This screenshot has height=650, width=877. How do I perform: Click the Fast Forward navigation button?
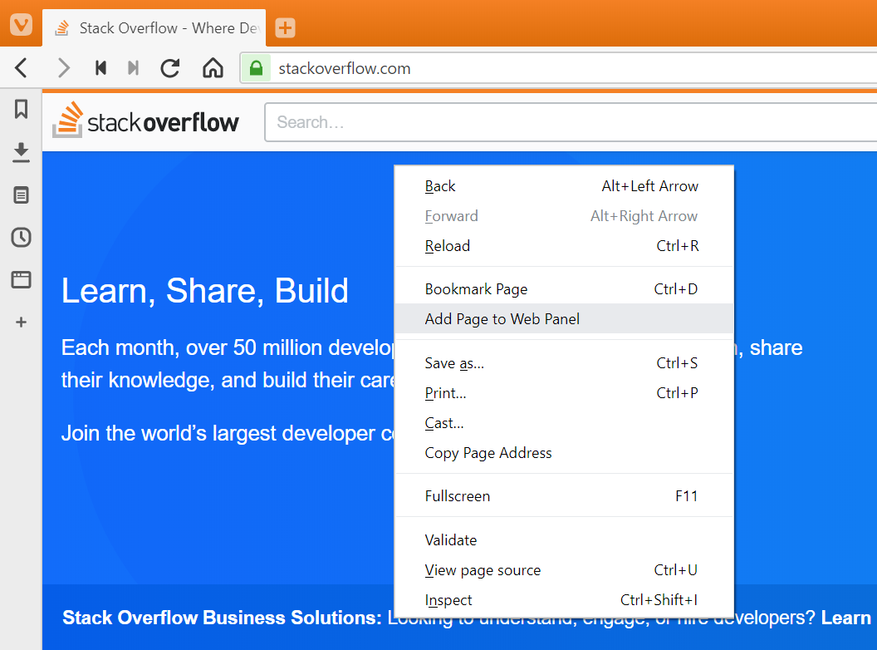[133, 68]
